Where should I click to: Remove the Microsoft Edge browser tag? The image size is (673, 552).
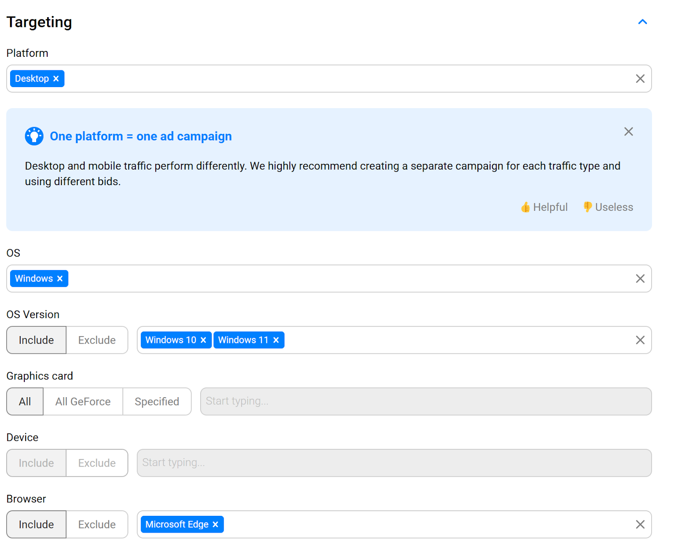coord(216,524)
